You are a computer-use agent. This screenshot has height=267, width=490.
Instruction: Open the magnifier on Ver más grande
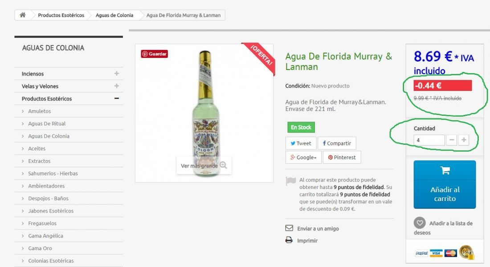(223, 165)
